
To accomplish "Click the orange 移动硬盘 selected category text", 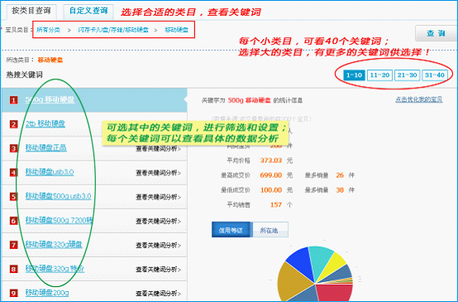I will coord(50,60).
